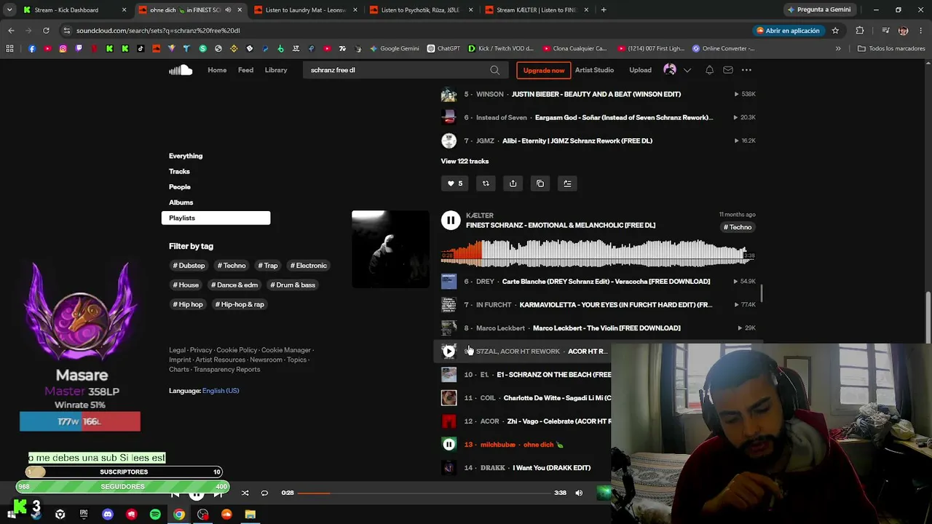
Task: Open the user avatar menu
Action: (x=670, y=70)
